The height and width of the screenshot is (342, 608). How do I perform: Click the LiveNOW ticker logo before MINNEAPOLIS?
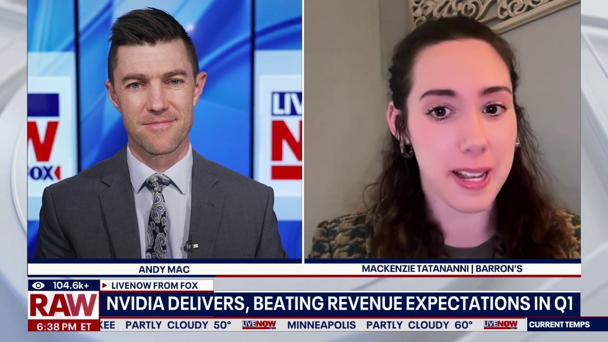coord(259,325)
